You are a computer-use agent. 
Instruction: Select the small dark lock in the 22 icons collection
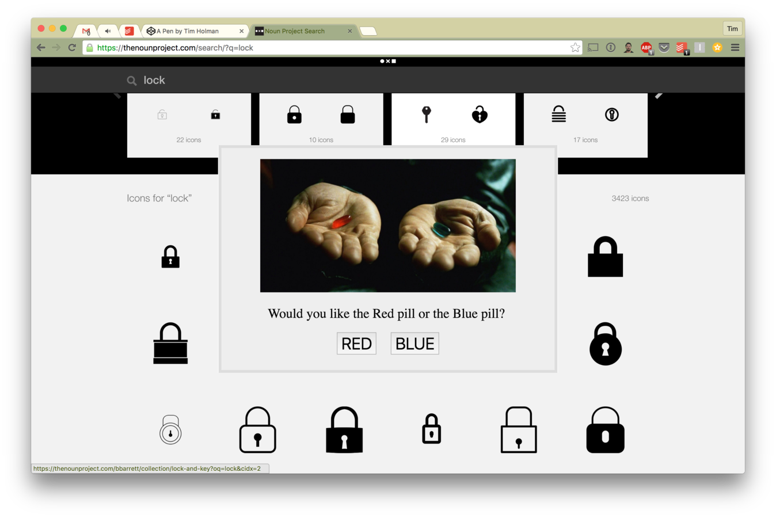coord(215,115)
